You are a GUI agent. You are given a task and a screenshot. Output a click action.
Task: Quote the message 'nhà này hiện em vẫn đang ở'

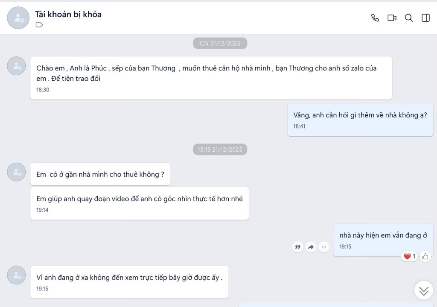(297, 247)
